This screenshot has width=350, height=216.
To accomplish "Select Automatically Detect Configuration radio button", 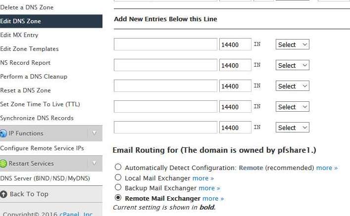I will tap(118, 167).
